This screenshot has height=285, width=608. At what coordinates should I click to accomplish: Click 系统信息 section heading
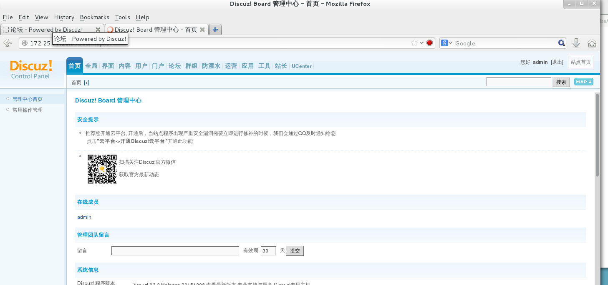(88, 270)
